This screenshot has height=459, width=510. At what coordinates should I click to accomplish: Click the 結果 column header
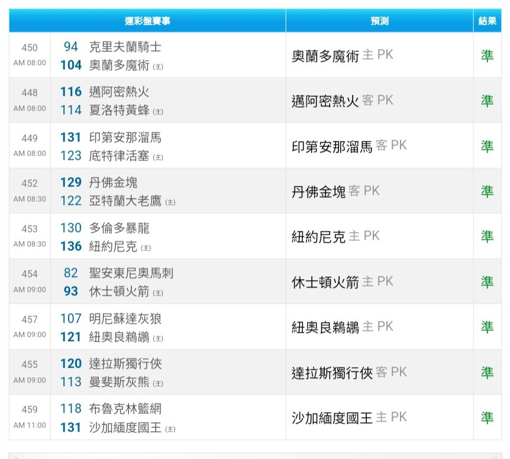[x=488, y=21]
